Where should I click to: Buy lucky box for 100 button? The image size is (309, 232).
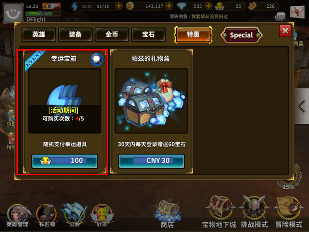[x=65, y=161]
